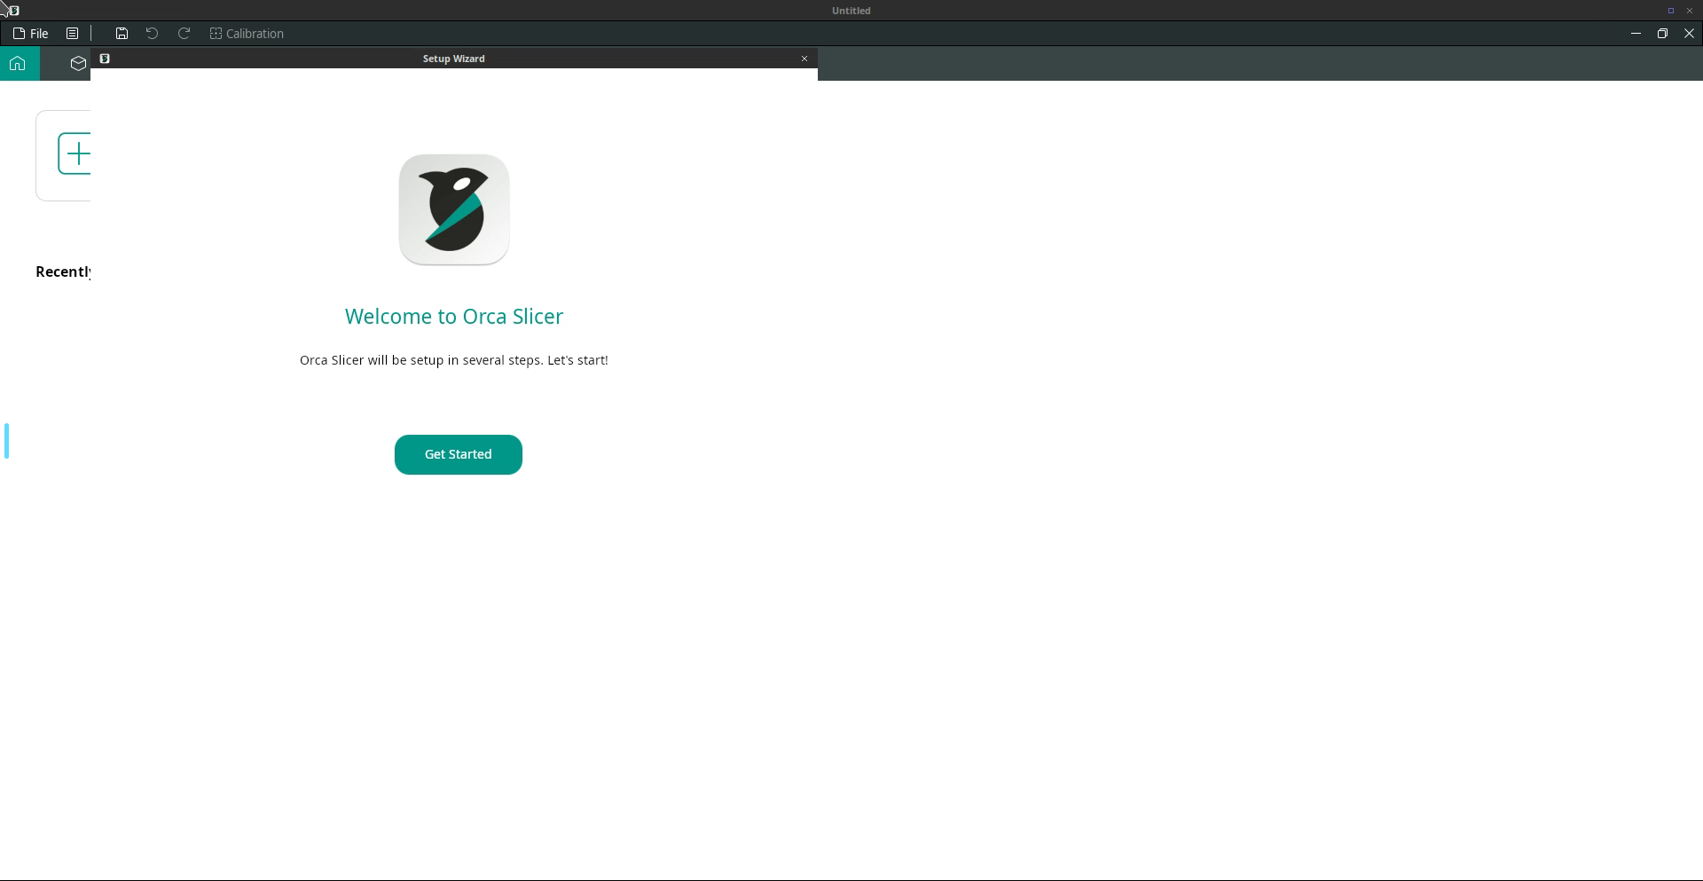The width and height of the screenshot is (1703, 881).
Task: Expand the main menu list icon
Action: tap(73, 34)
